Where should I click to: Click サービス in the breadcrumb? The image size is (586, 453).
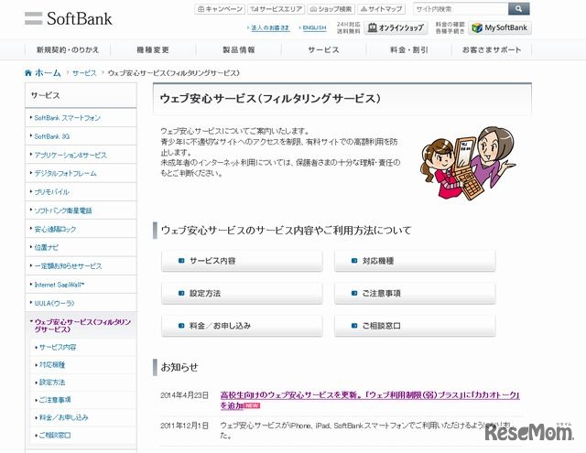tap(84, 73)
